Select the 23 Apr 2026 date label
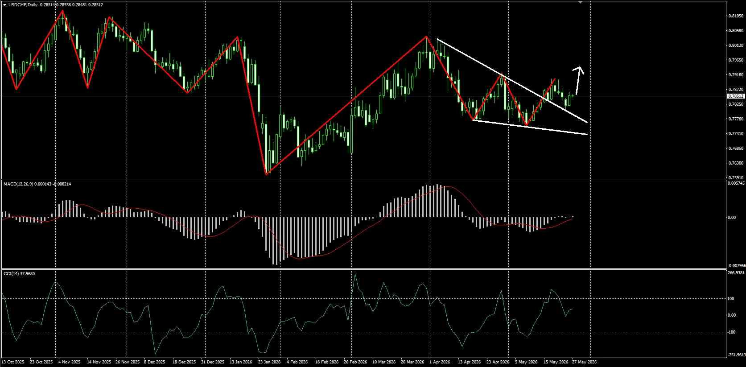The width and height of the screenshot is (746, 367). [498, 362]
